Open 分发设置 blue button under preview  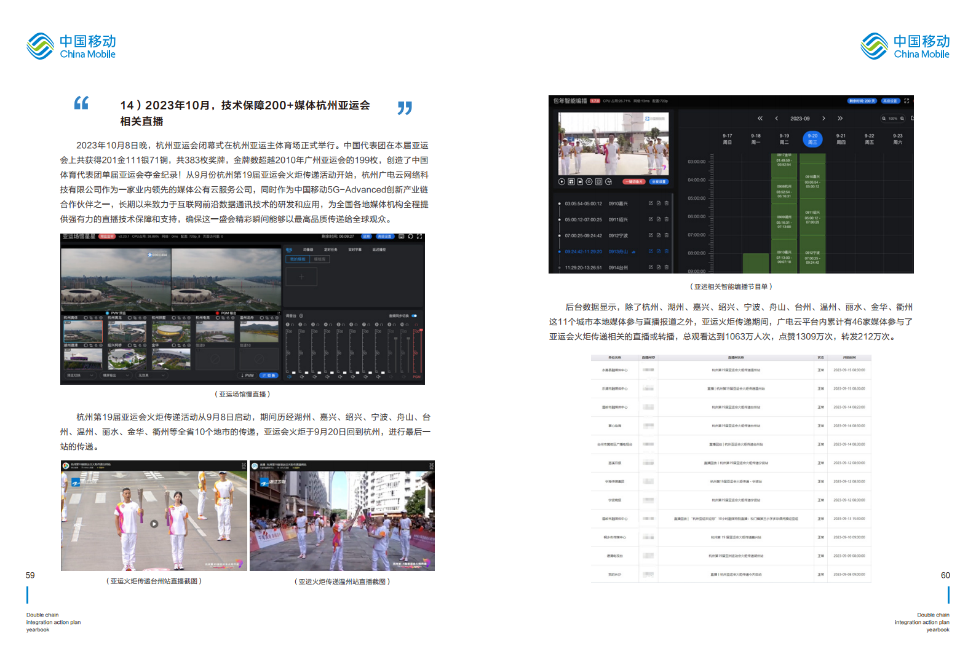pos(659,182)
